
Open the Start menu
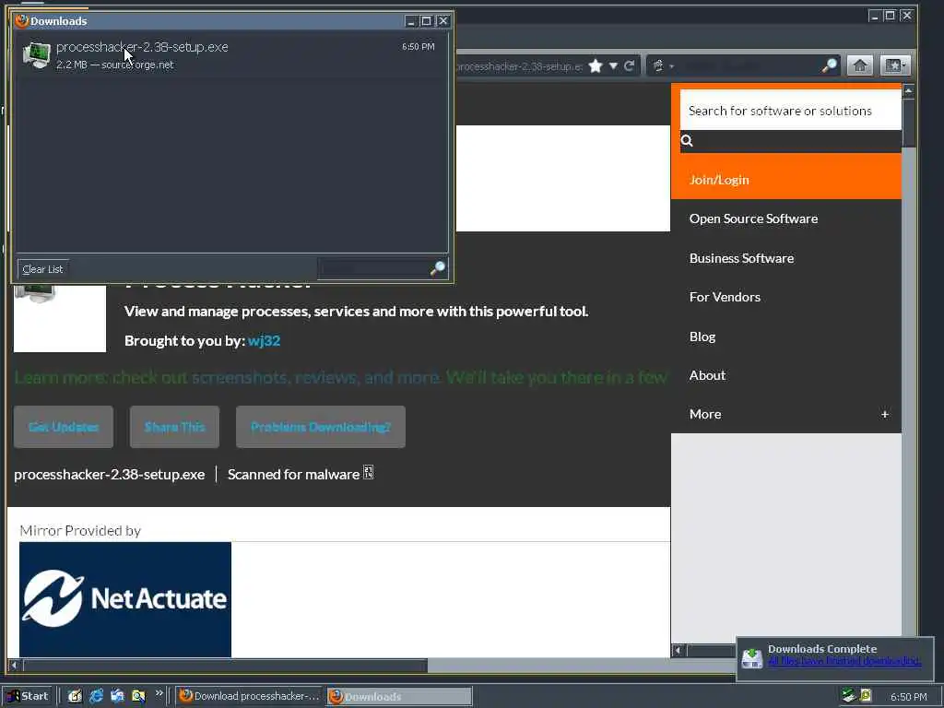click(x=28, y=696)
